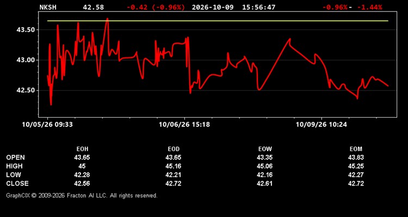
Task: Click the GraphCIX copyright notice
Action: click(82, 195)
